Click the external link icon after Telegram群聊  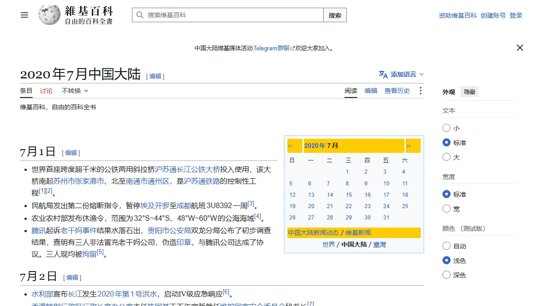[x=292, y=48]
